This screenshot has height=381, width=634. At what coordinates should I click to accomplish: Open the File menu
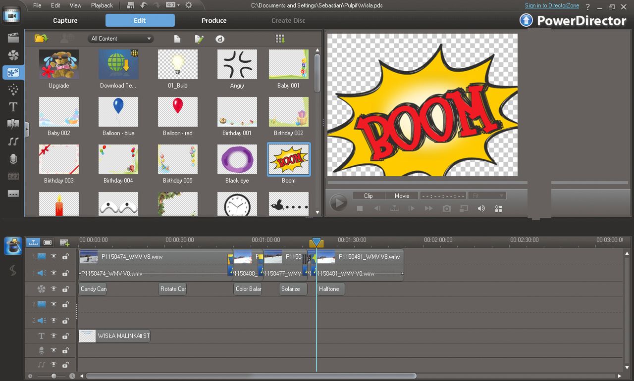37,5
